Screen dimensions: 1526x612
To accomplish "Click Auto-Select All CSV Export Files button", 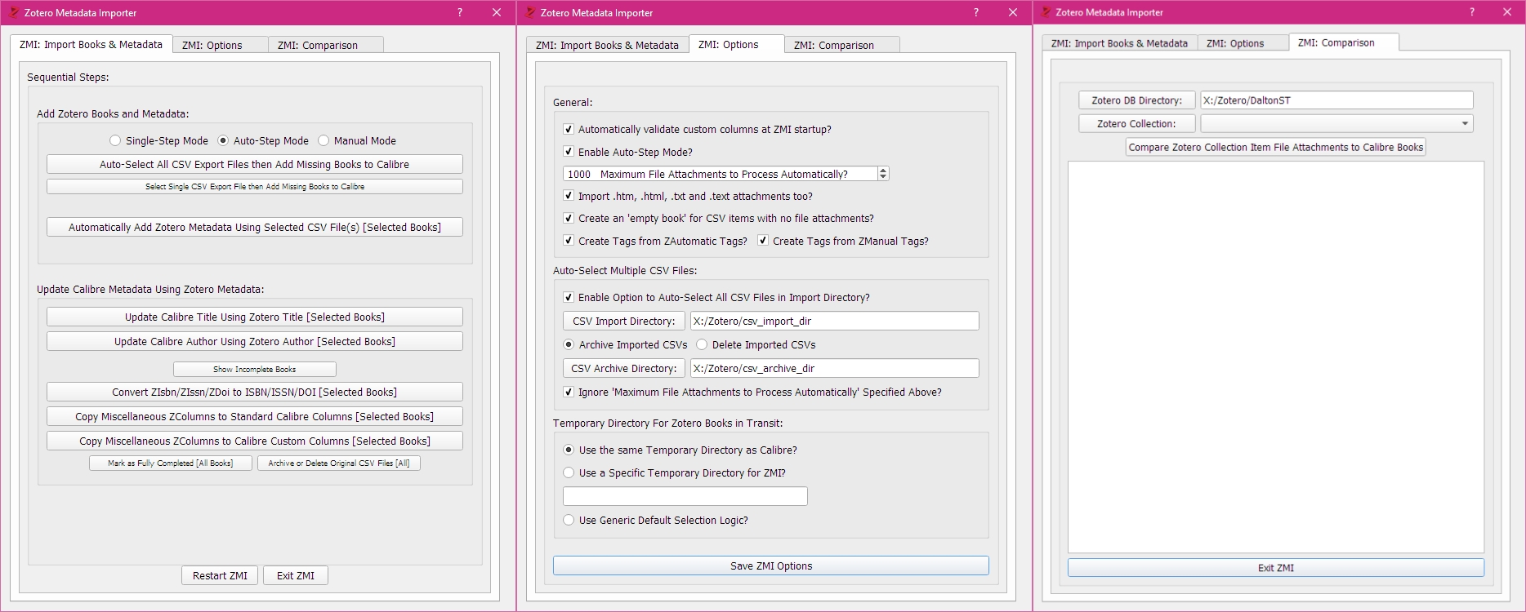I will pos(255,164).
